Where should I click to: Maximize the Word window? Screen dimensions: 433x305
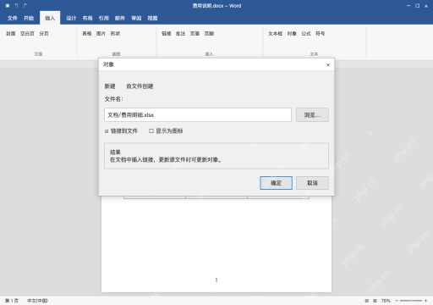pos(418,6)
